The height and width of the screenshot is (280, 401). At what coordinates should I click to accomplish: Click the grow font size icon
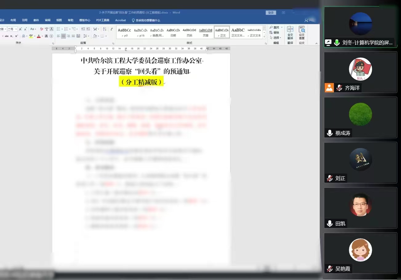[x=21, y=29]
